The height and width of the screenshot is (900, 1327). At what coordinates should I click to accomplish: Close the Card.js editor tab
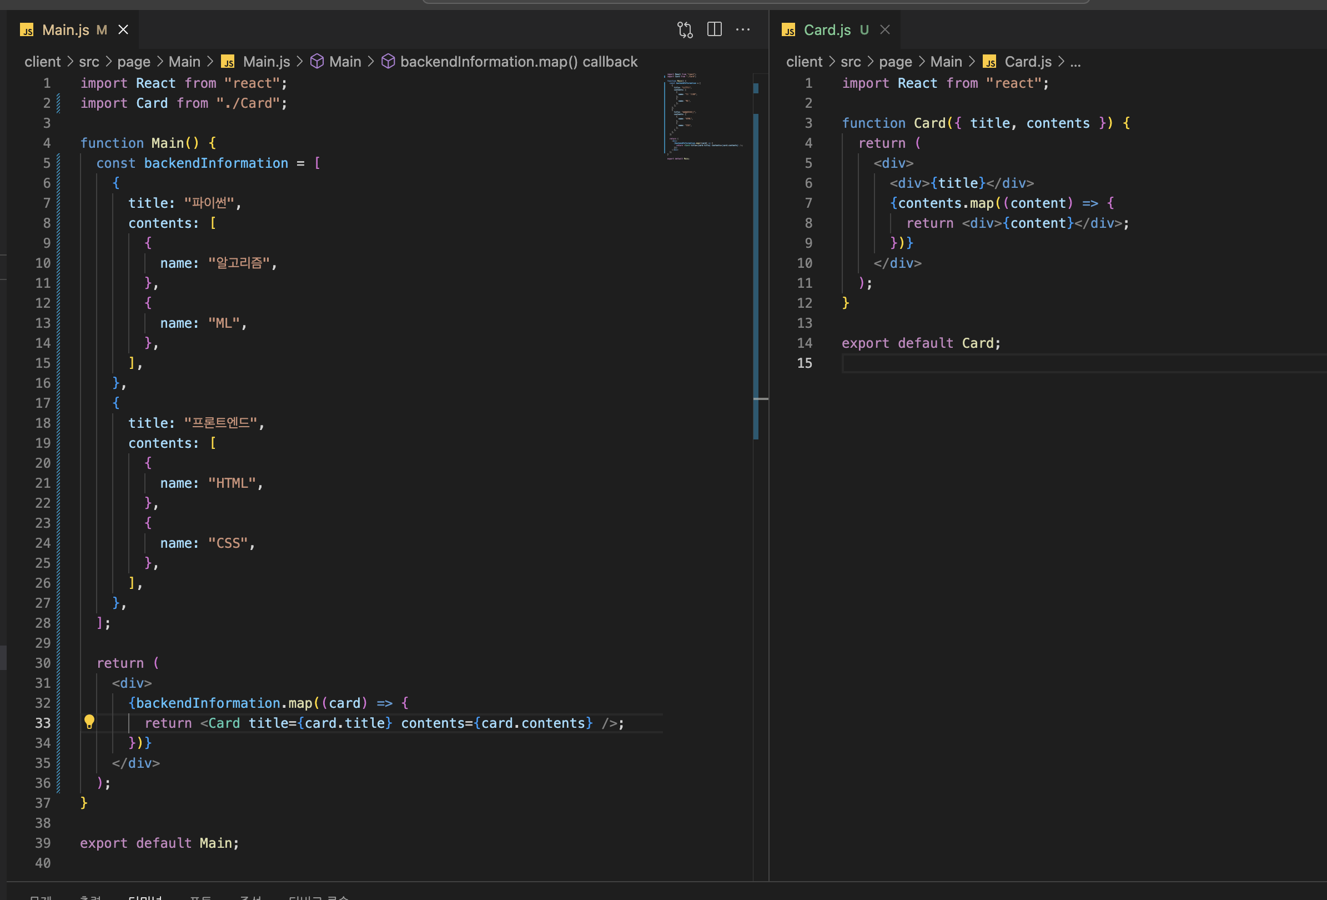pos(885,29)
